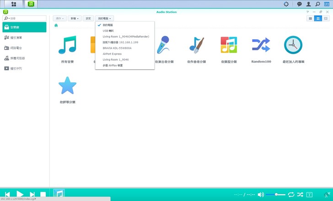Toggle repeat mode in player bar
The image size is (333, 201).
[291, 195]
